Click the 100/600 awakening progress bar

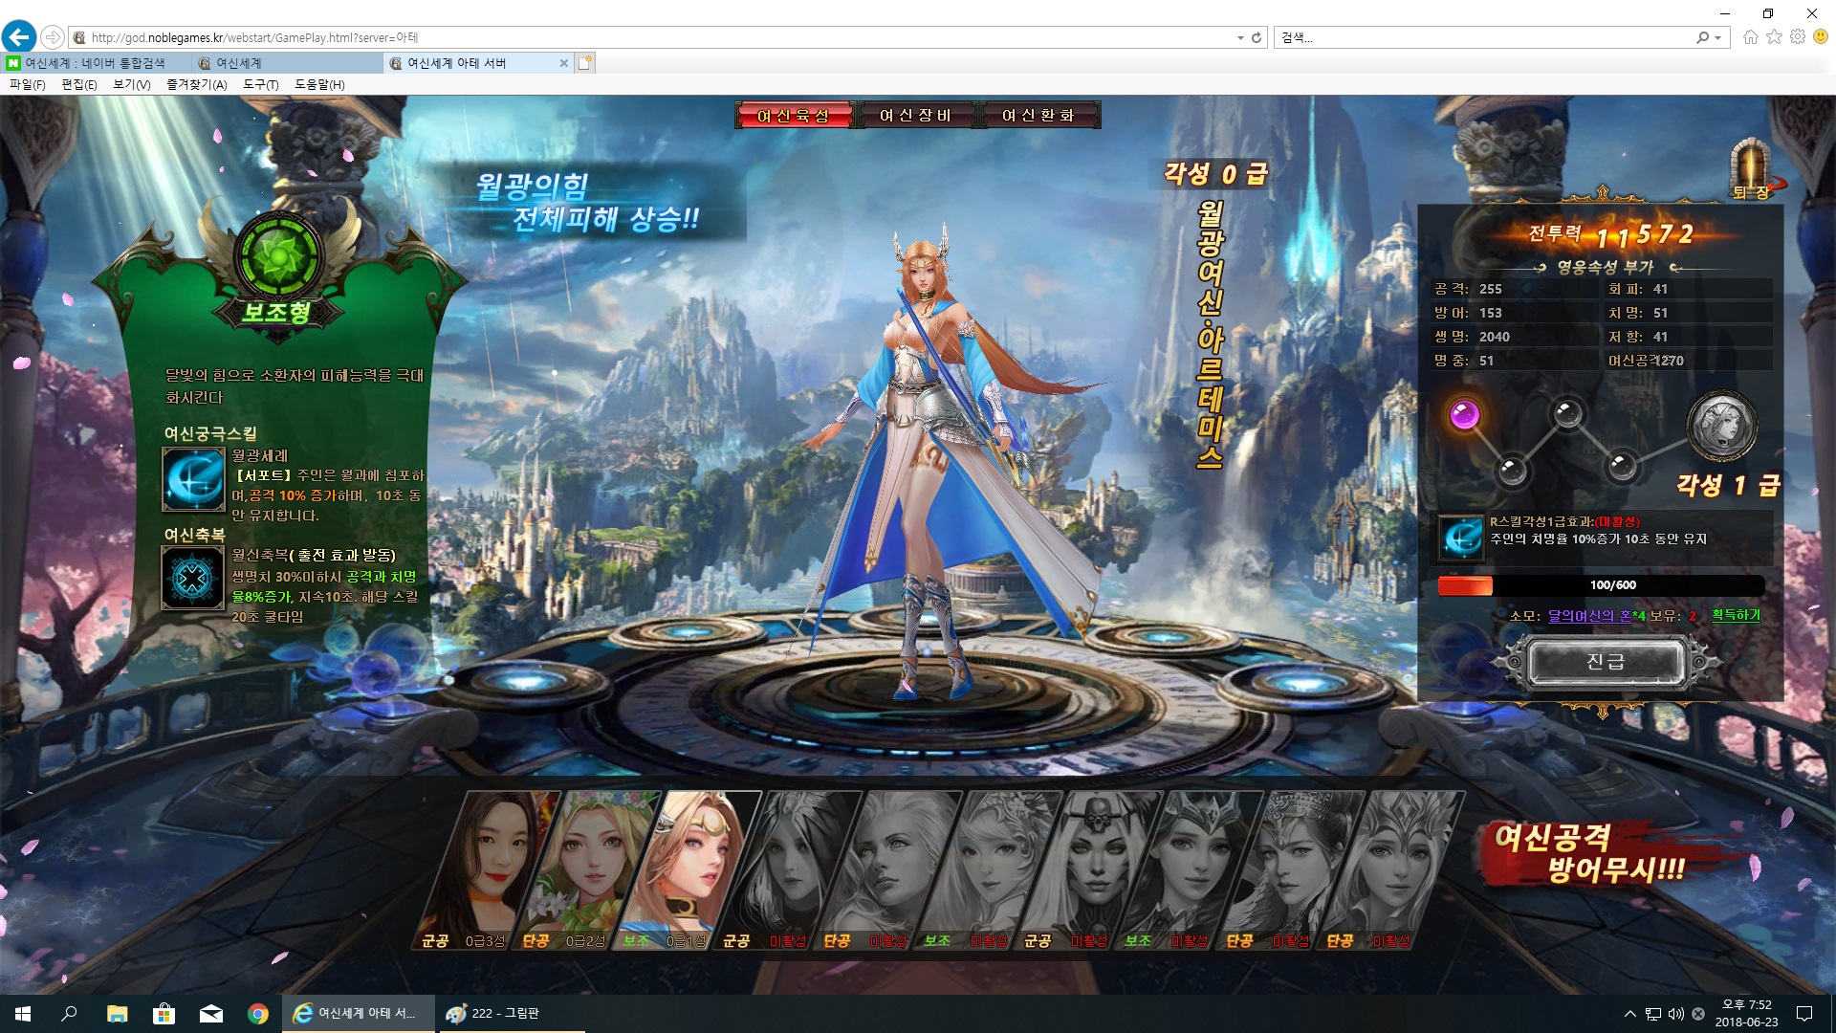click(x=1602, y=585)
